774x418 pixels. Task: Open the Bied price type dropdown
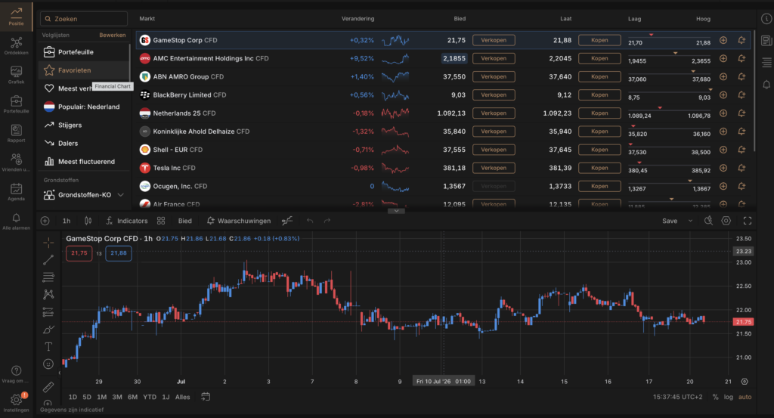pyautogui.click(x=184, y=221)
